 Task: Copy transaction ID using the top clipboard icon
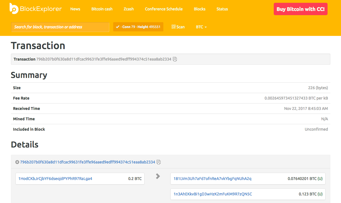175,59
